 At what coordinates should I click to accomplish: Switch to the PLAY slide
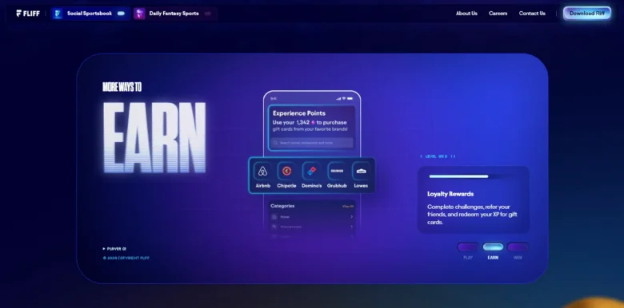[x=468, y=247]
